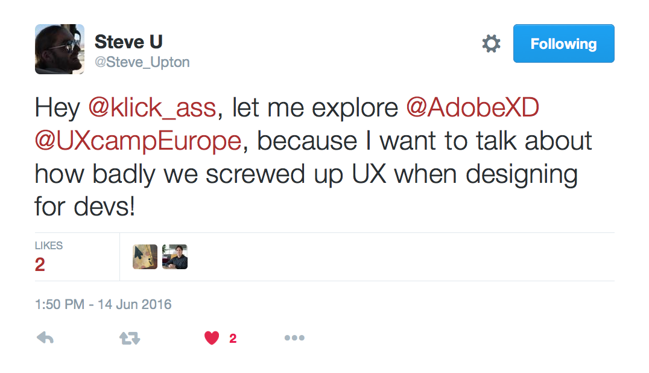The image size is (649, 373).
Task: View the liker avatar of man in black shirt
Action: pyautogui.click(x=175, y=257)
